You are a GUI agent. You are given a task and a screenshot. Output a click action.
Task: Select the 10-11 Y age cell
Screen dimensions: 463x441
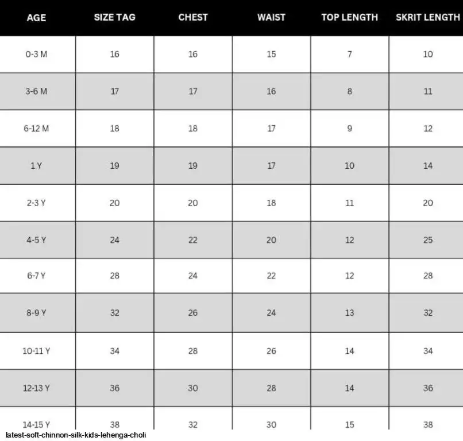[x=36, y=351]
